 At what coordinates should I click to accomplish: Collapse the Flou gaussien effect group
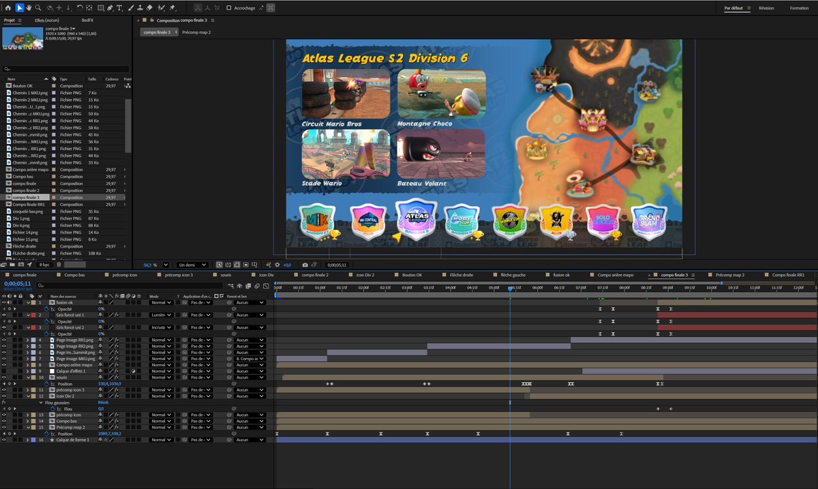point(41,402)
